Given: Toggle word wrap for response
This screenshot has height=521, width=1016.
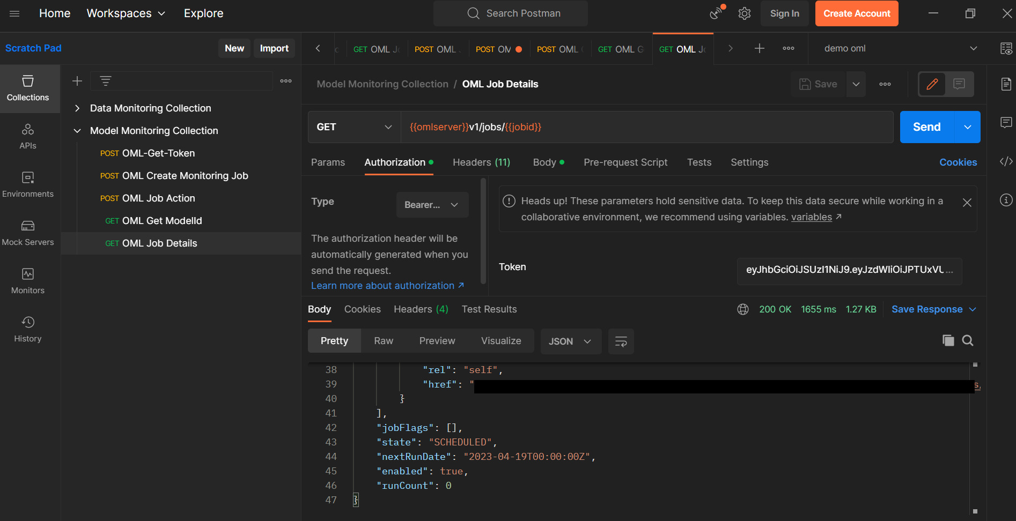Looking at the screenshot, I should pos(621,341).
